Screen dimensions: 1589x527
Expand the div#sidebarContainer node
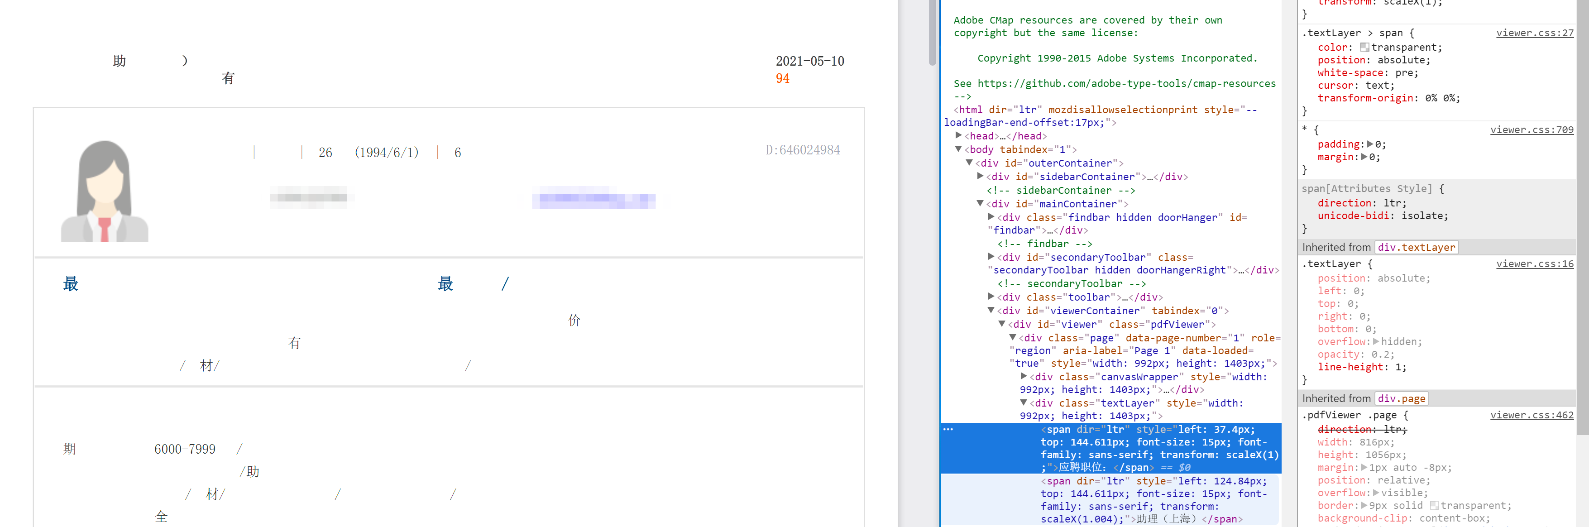(x=980, y=177)
